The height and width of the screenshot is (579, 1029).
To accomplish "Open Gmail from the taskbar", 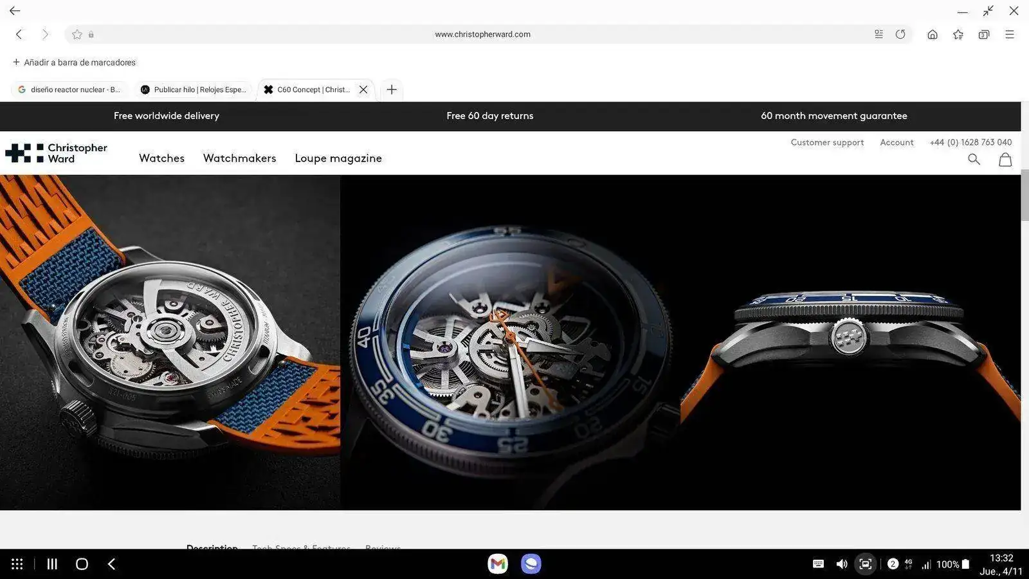I will pos(497,564).
